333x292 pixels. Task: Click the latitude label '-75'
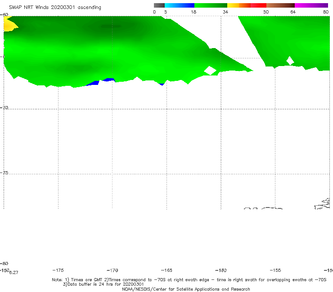click(x=4, y=173)
